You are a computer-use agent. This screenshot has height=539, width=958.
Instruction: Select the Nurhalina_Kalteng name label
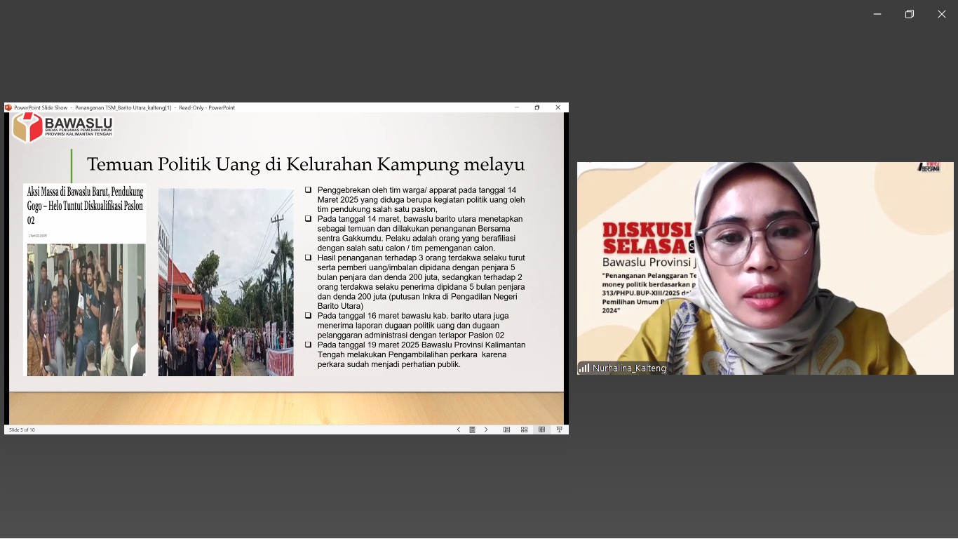click(629, 368)
